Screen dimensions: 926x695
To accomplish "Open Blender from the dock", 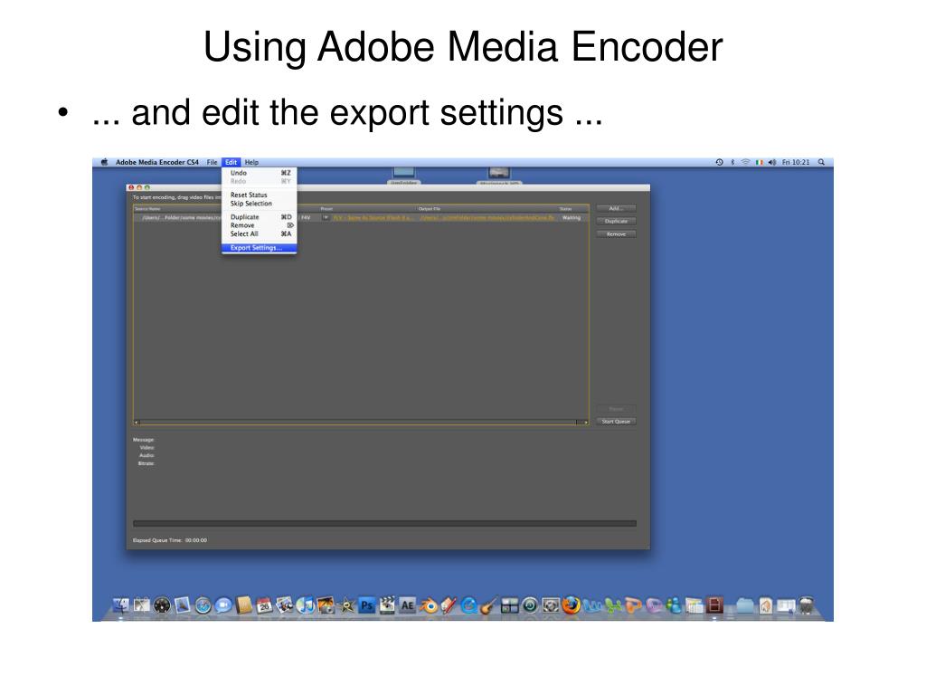I will click(x=428, y=605).
